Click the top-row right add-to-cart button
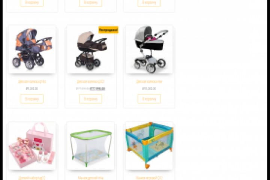 click(149, 3)
